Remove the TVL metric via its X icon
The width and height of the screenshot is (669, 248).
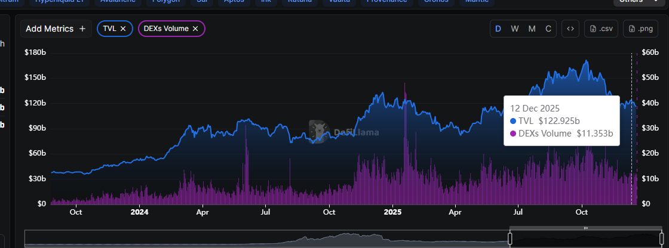[123, 29]
